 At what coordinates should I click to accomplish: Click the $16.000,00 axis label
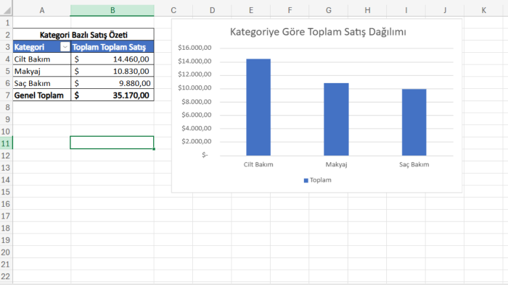point(194,48)
